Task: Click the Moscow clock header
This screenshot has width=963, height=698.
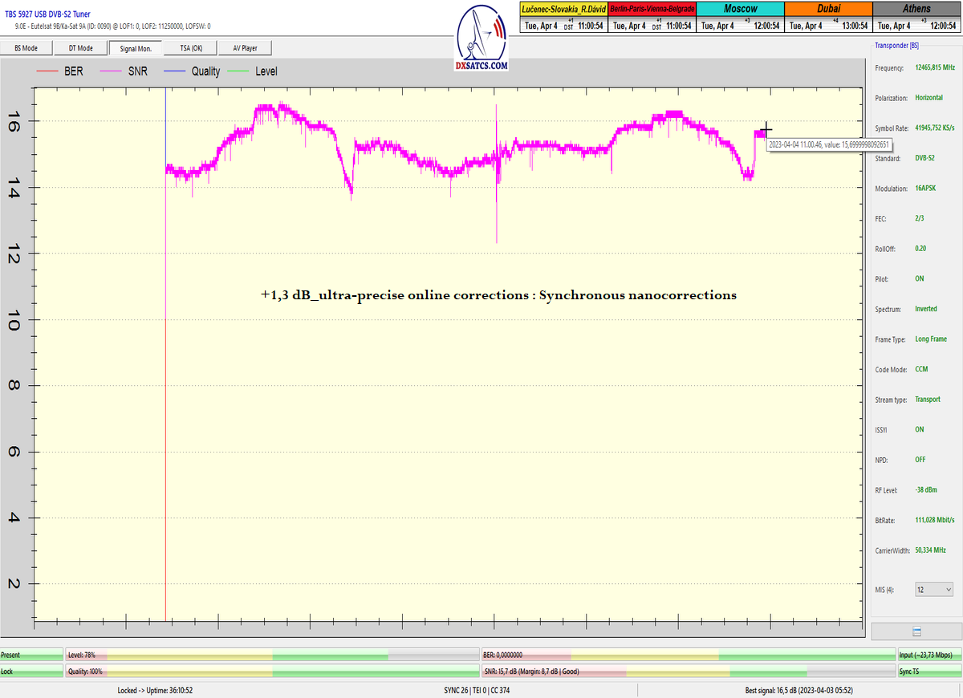Action: click(739, 9)
